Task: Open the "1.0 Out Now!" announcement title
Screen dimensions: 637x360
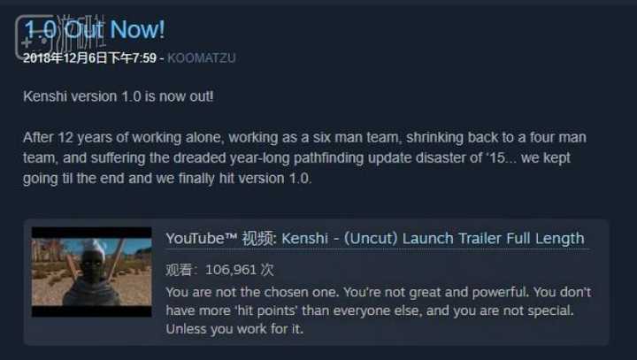Action: click(95, 30)
